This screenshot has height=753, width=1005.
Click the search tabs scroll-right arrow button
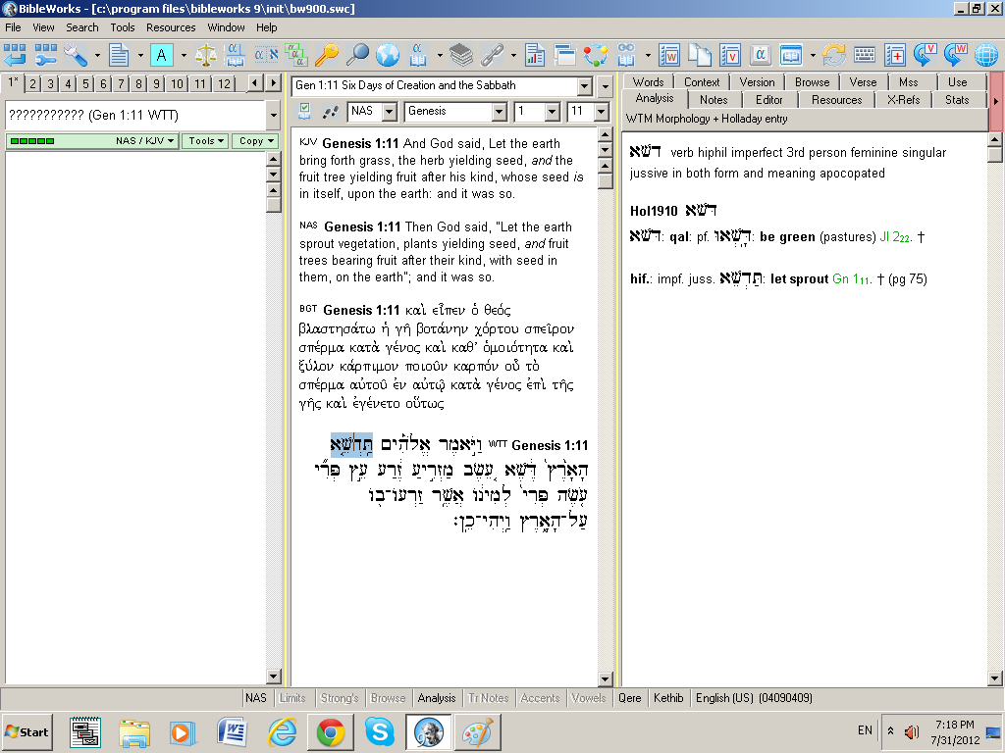point(274,82)
